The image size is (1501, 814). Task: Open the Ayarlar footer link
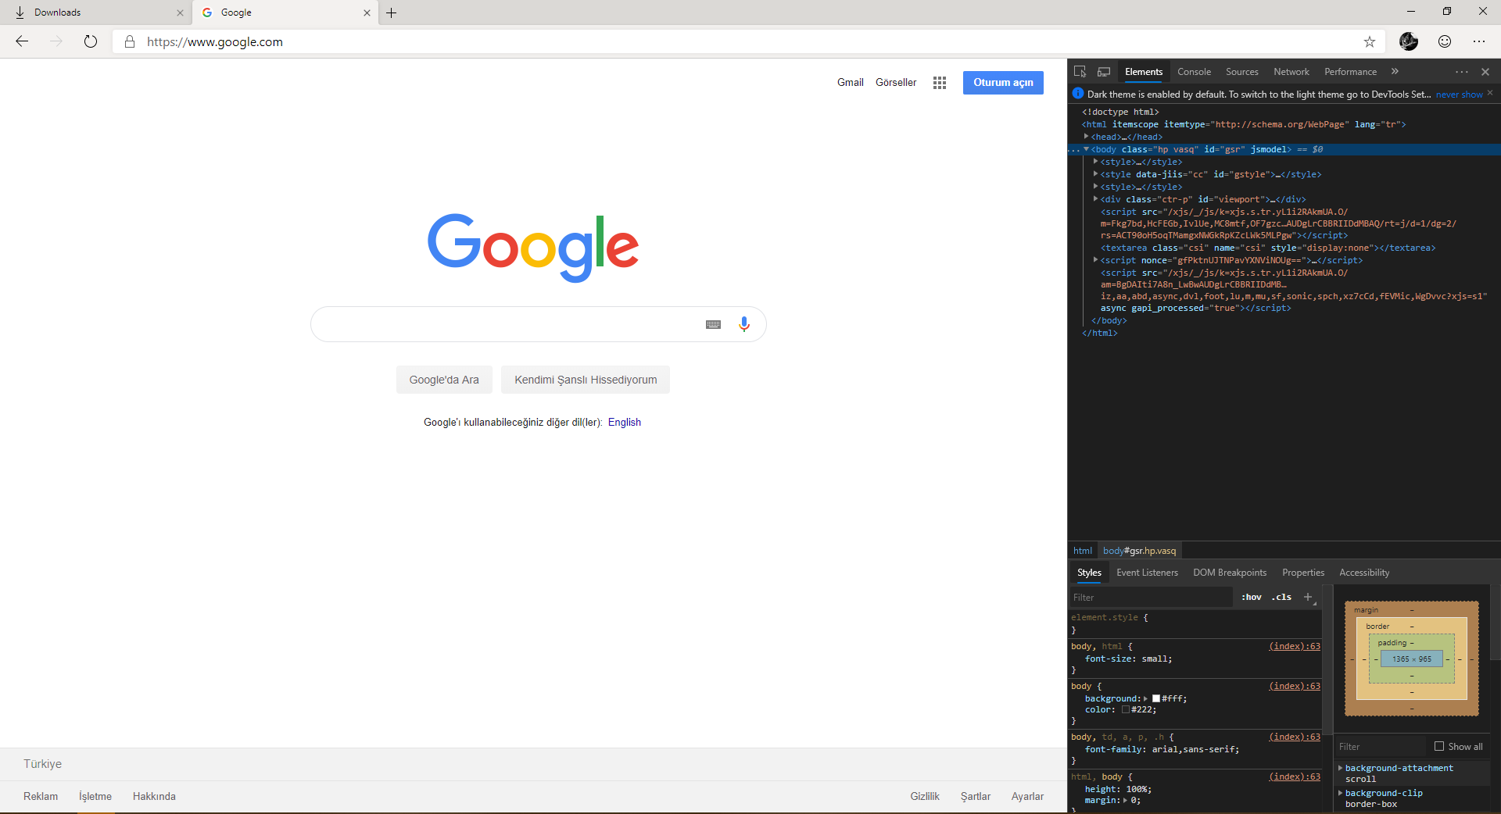click(x=1027, y=797)
